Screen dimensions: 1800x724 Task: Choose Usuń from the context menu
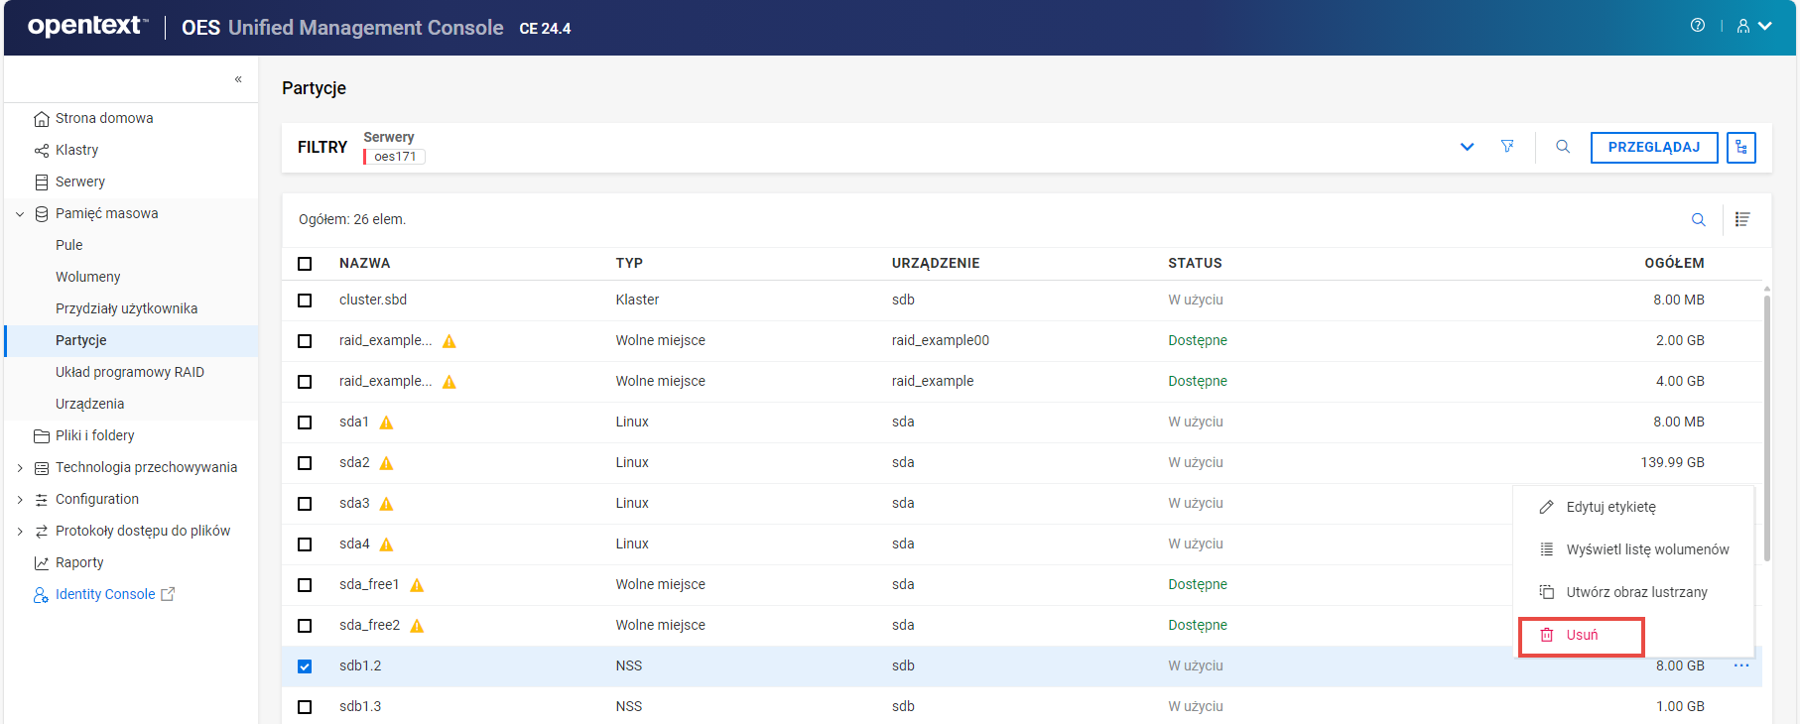tap(1581, 636)
